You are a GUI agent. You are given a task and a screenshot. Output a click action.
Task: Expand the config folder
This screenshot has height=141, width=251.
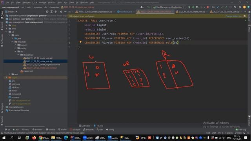[15, 48]
